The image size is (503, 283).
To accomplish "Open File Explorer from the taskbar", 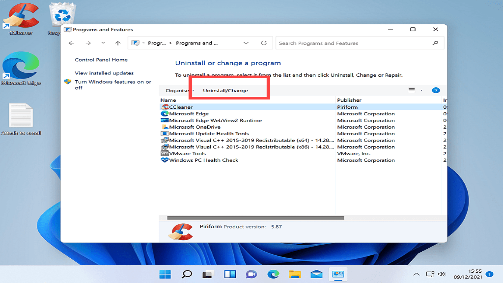I will 295,274.
